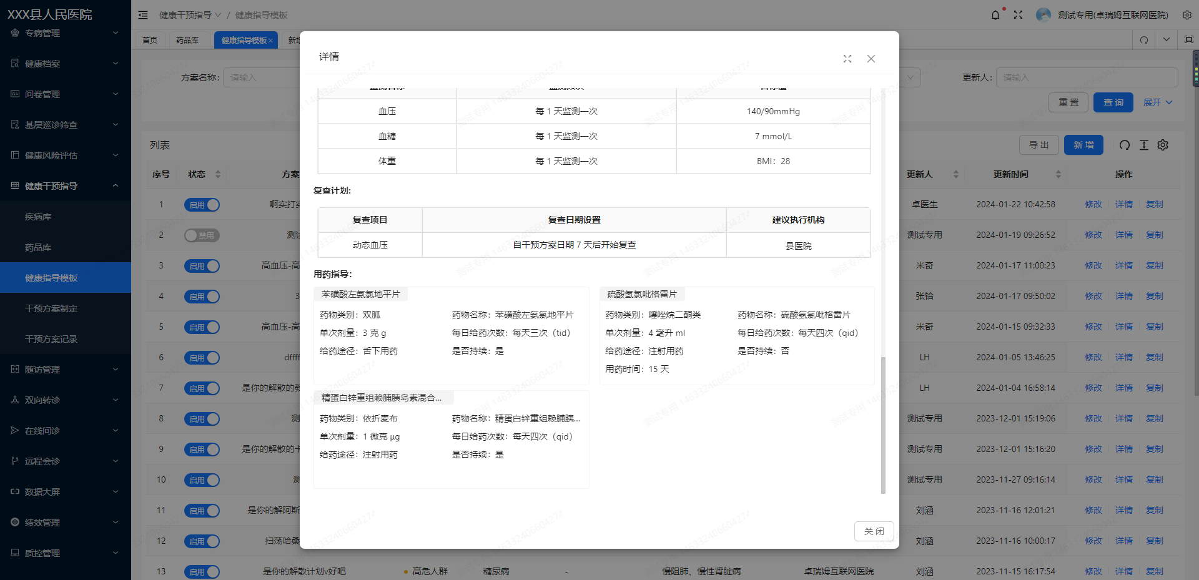Open the notification bell
The image size is (1199, 580).
995,14
